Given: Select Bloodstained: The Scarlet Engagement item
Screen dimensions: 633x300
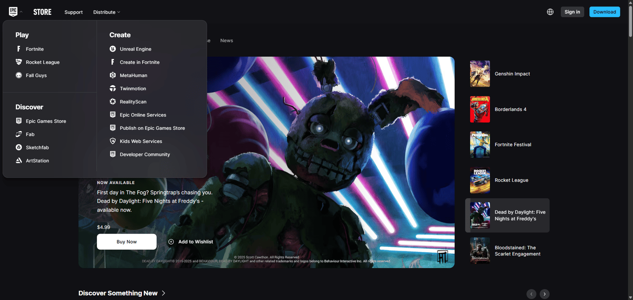Looking at the screenshot, I should pyautogui.click(x=507, y=251).
